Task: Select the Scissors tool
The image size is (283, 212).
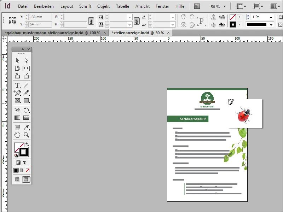Action: click(x=17, y=110)
